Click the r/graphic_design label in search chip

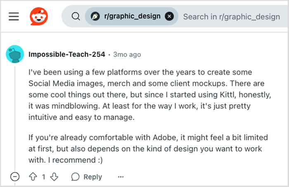132,16
